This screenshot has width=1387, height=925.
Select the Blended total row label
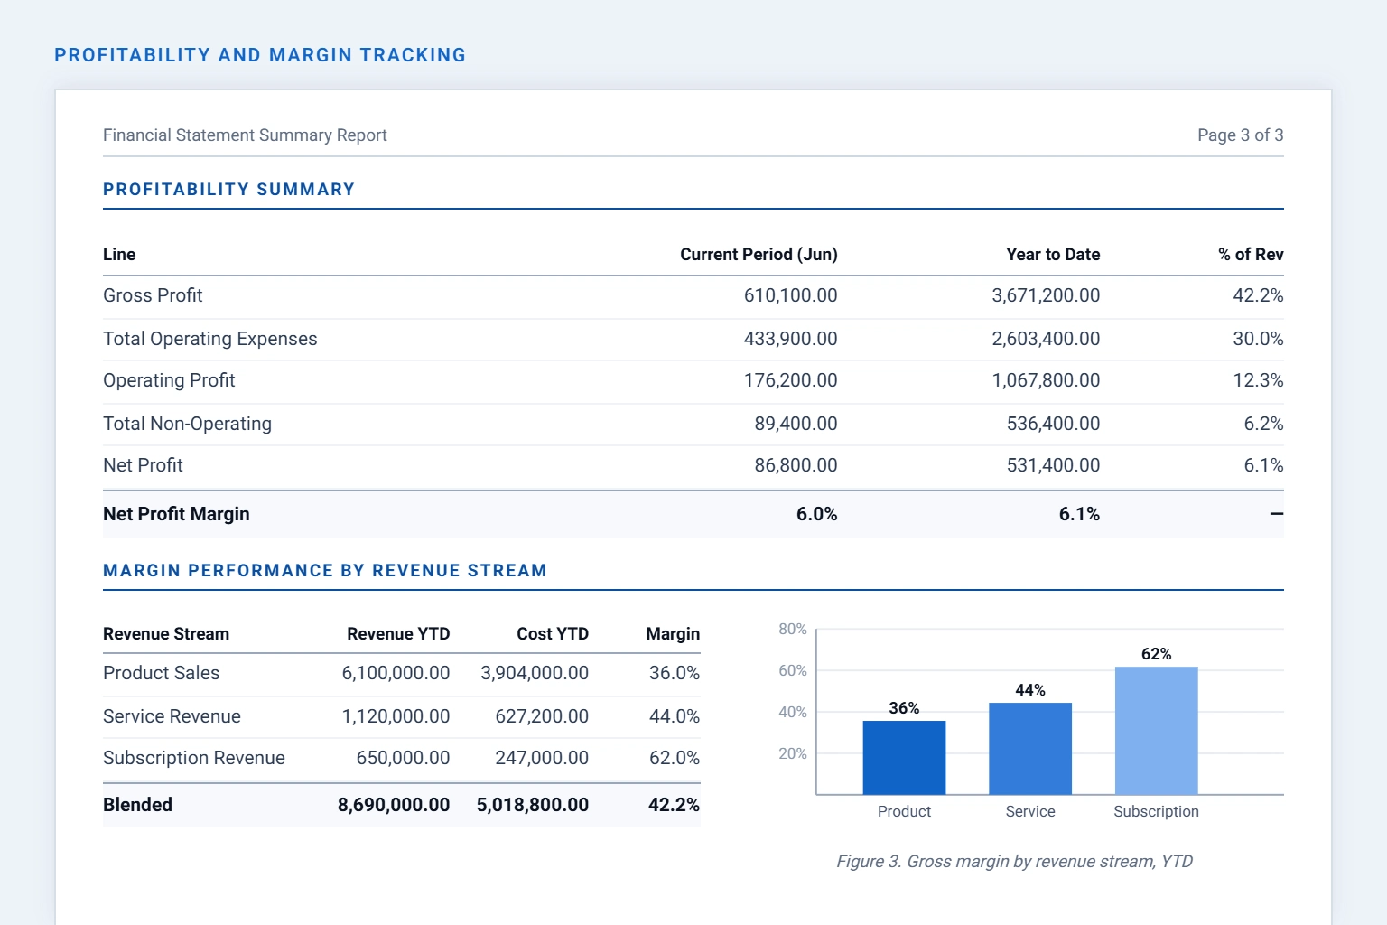(x=137, y=805)
